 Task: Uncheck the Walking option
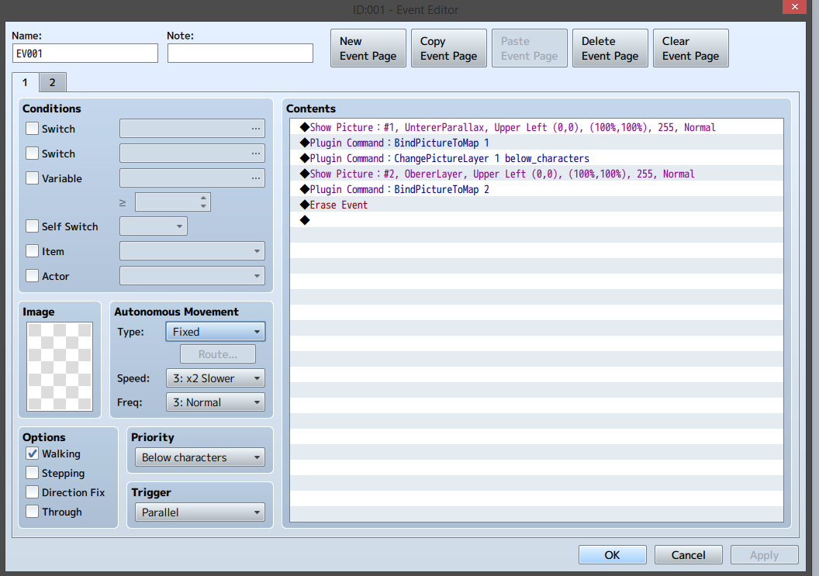pyautogui.click(x=32, y=454)
